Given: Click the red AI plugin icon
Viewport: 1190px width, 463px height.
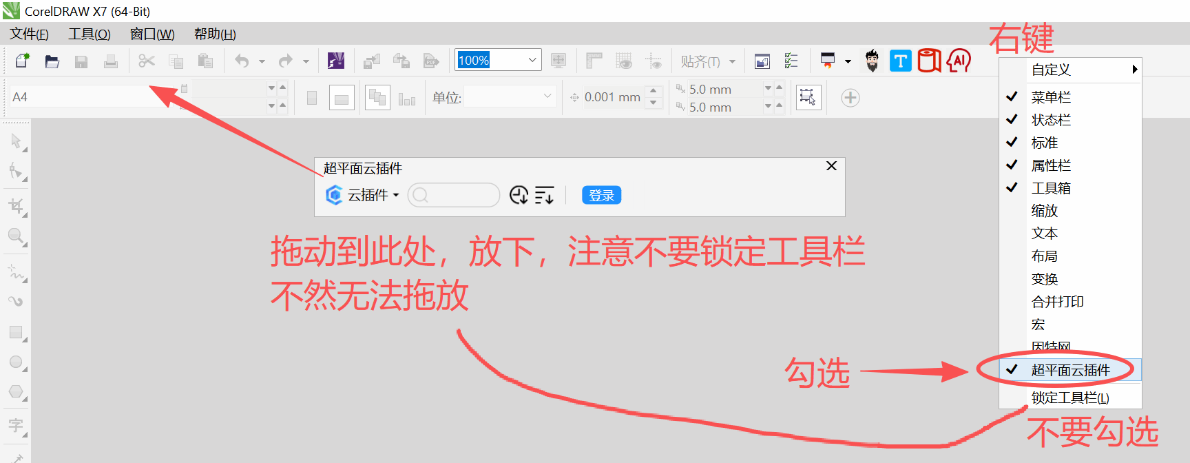Looking at the screenshot, I should coord(959,61).
